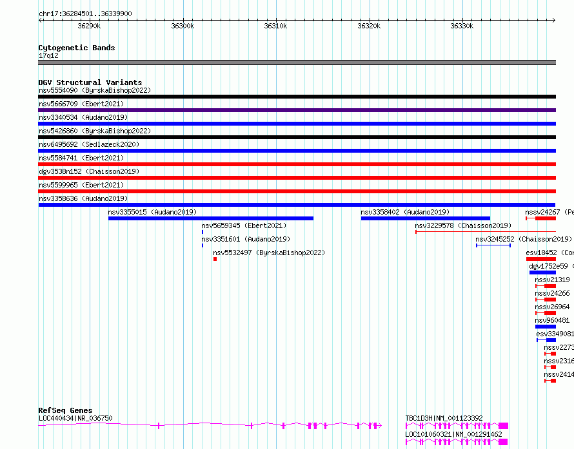The height and width of the screenshot is (449, 574).
Task: Open the LOC440434|NR_036750 gene label
Action: click(75, 418)
